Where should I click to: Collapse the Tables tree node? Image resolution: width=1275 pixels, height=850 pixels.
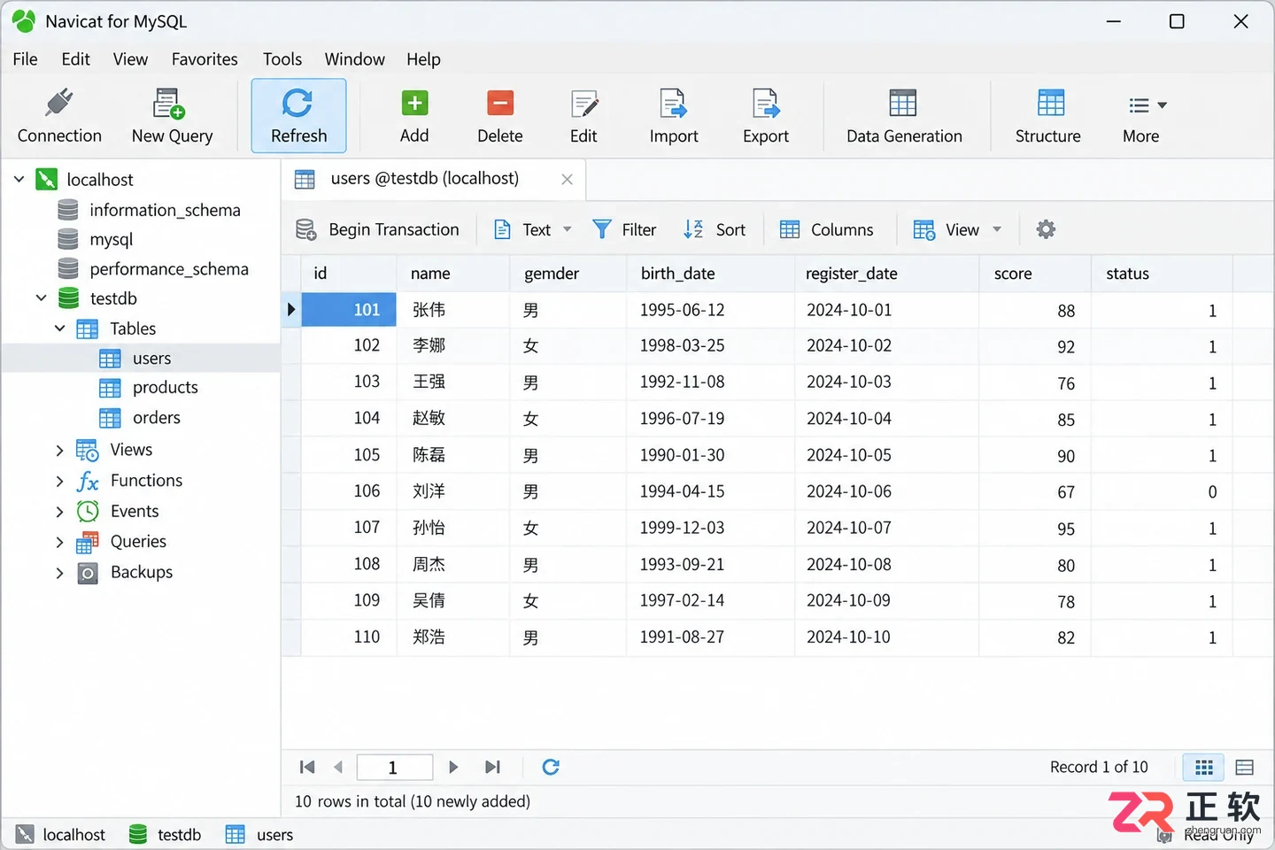pyautogui.click(x=59, y=328)
